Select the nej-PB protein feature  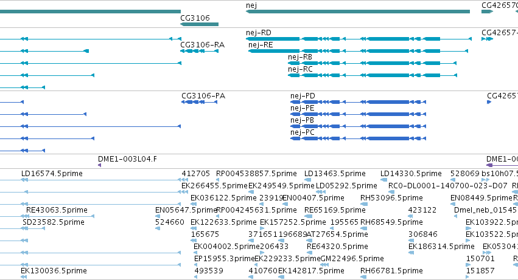point(358,126)
